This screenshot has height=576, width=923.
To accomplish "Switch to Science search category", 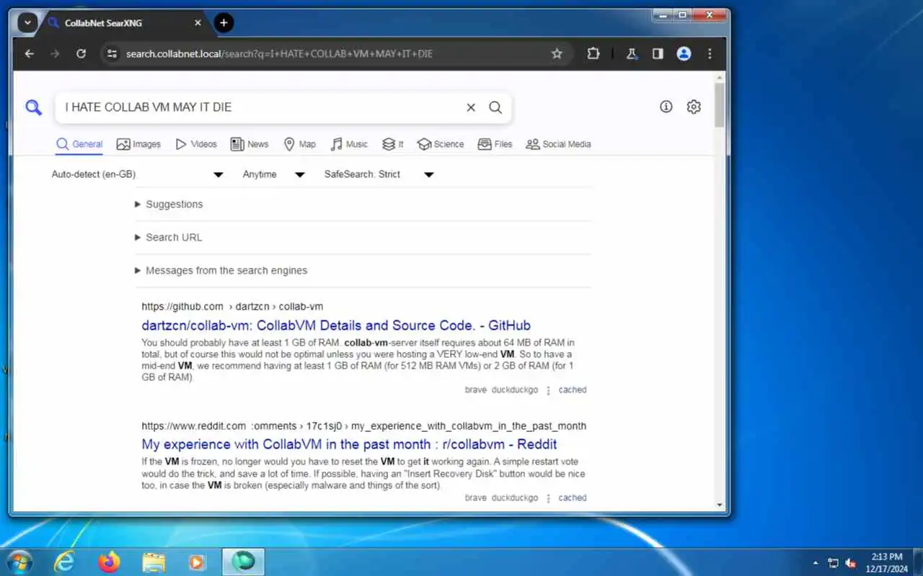I will point(441,144).
